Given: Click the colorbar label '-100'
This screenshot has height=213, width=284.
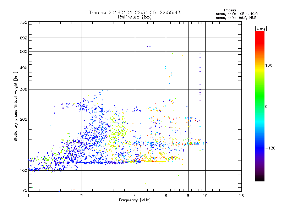Looking at the screenshot, I should pyautogui.click(x=270, y=148).
